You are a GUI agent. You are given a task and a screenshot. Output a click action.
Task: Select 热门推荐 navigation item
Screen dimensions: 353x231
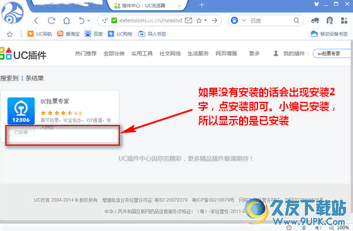(86, 53)
